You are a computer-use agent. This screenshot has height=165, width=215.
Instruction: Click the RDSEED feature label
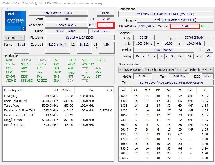42,80
